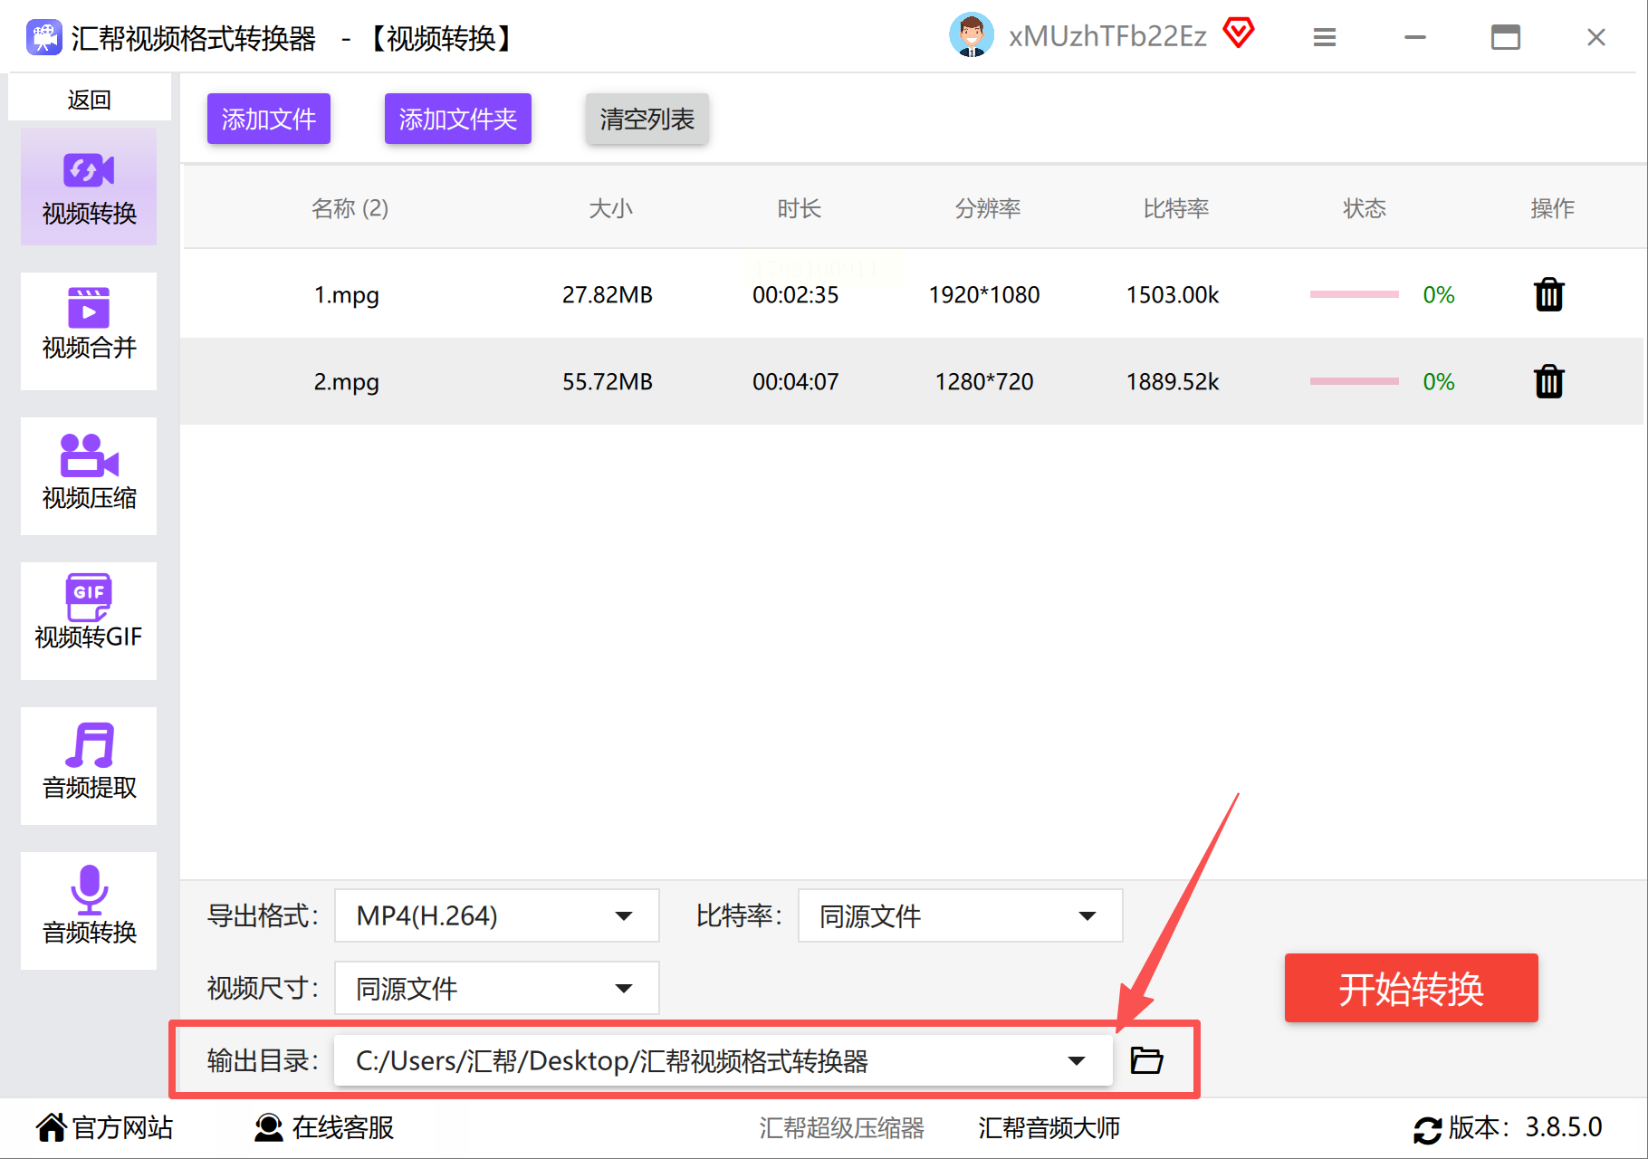Minimize the window
The width and height of the screenshot is (1648, 1159).
click(1415, 37)
